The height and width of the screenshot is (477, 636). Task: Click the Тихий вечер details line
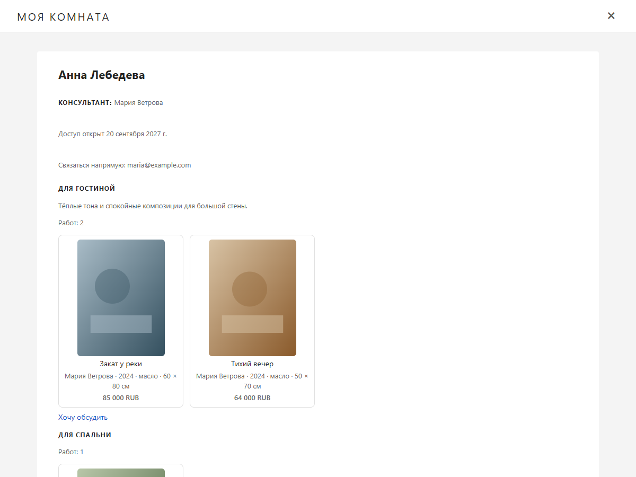[x=252, y=381]
